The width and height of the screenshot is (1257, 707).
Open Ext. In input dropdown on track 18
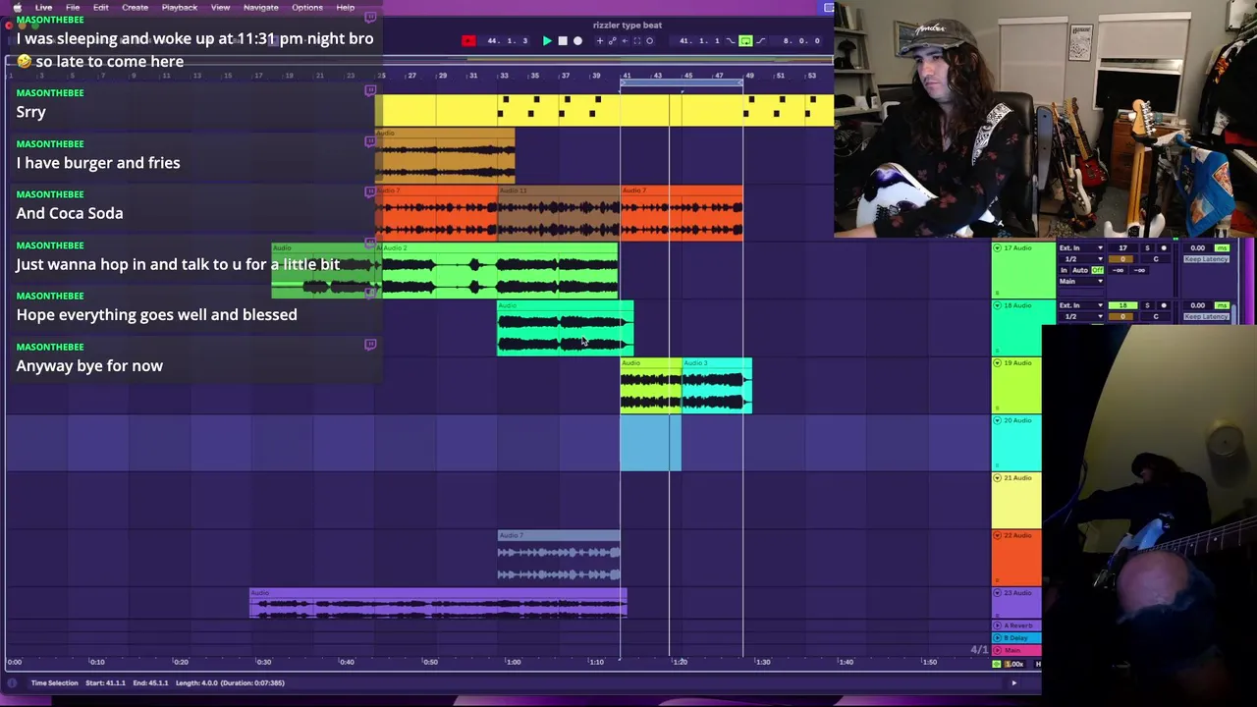point(1081,305)
